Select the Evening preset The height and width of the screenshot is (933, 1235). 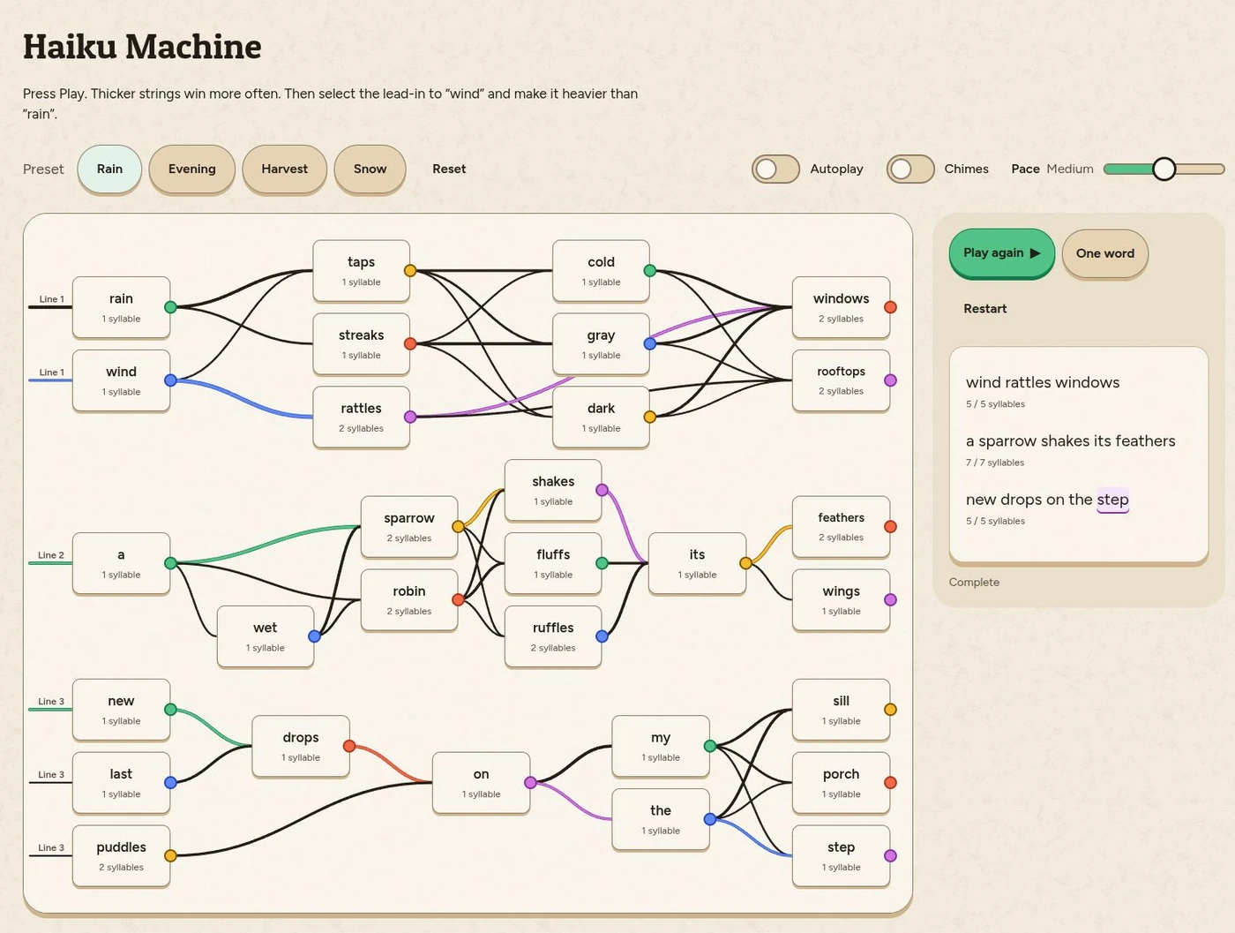click(x=191, y=169)
